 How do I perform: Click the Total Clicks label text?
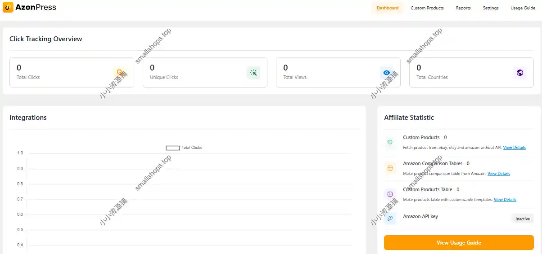coord(28,77)
